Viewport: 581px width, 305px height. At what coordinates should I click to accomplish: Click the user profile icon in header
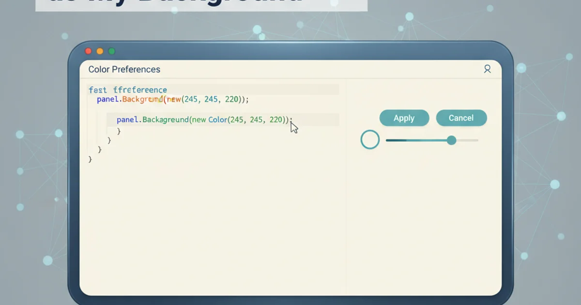click(487, 69)
